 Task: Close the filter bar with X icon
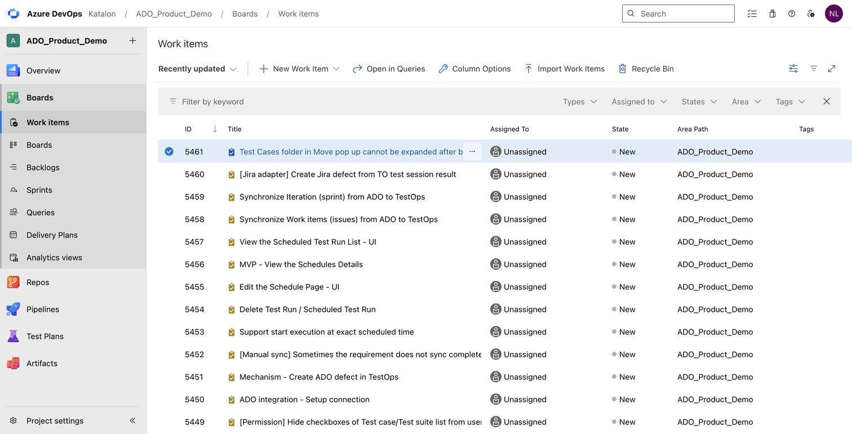pyautogui.click(x=827, y=101)
